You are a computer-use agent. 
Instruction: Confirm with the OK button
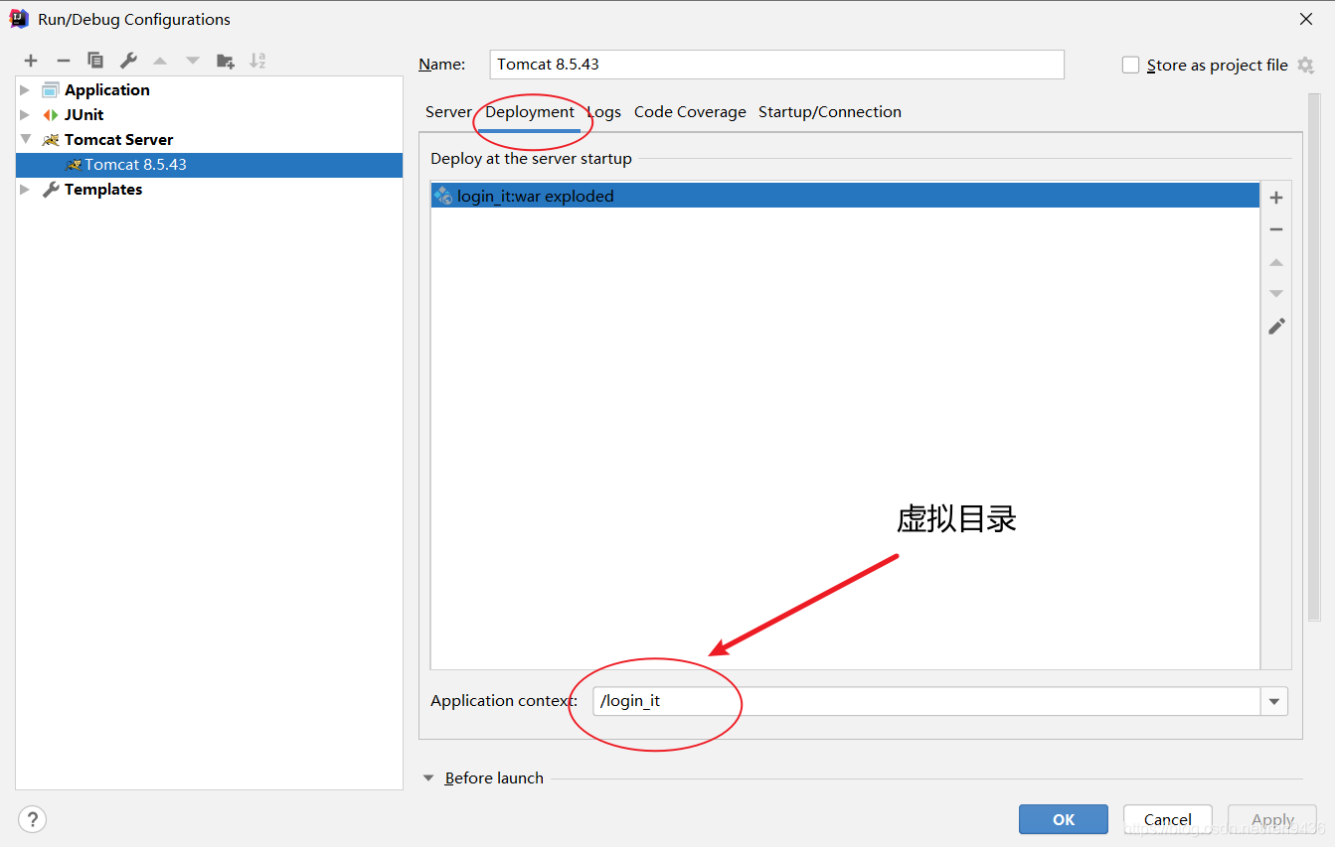tap(1064, 819)
